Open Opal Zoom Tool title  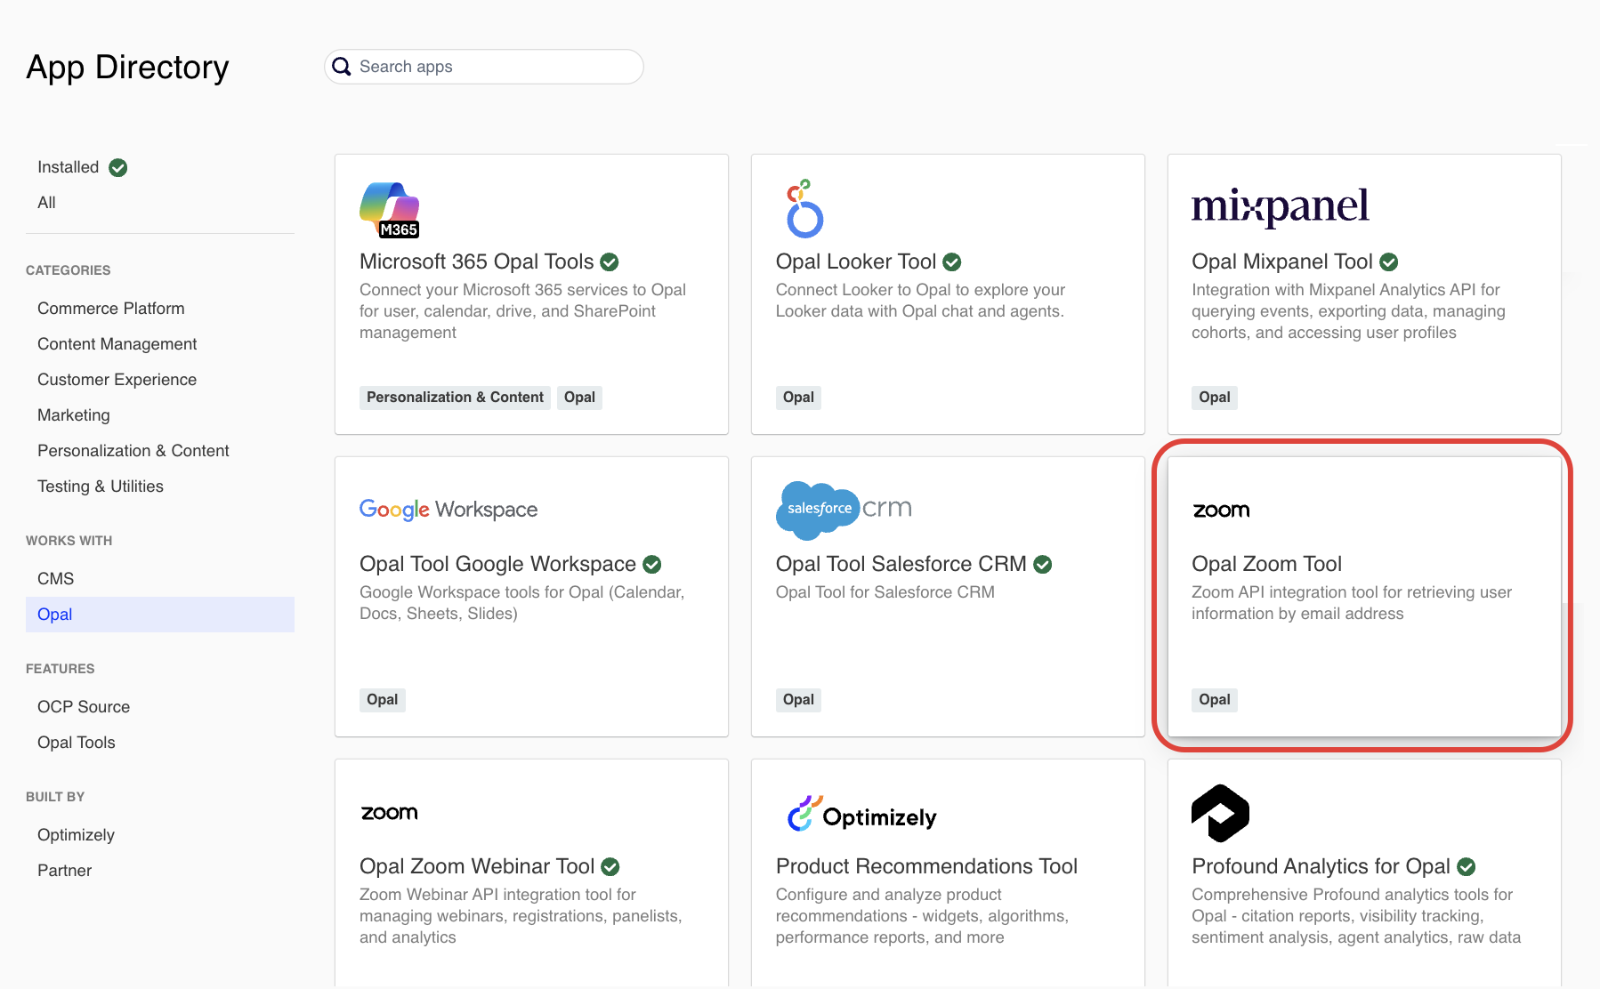[x=1266, y=564]
